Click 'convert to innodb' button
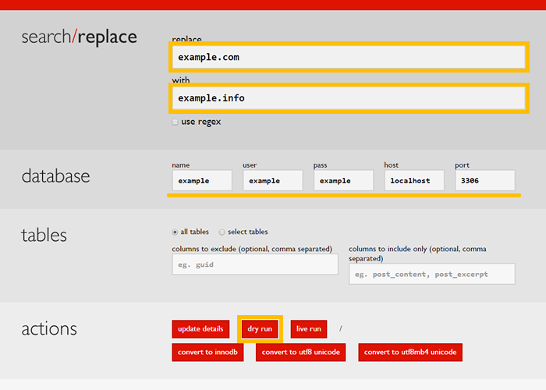The height and width of the screenshot is (390, 546). pyautogui.click(x=207, y=353)
